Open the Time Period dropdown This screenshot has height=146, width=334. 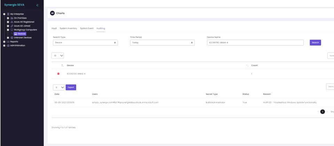tap(162, 43)
